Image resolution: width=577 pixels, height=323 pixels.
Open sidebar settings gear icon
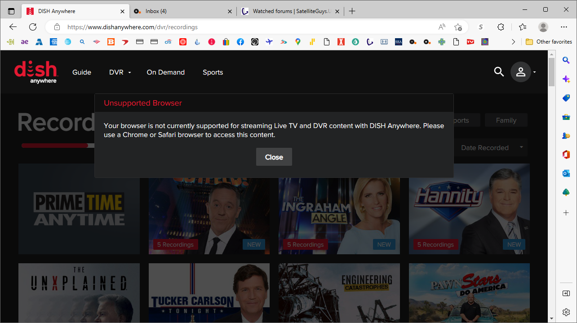[566, 312]
